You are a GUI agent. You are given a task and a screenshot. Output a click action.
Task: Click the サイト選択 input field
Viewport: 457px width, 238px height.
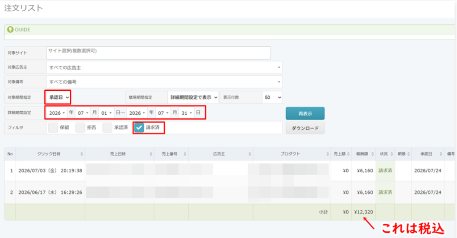coord(158,53)
